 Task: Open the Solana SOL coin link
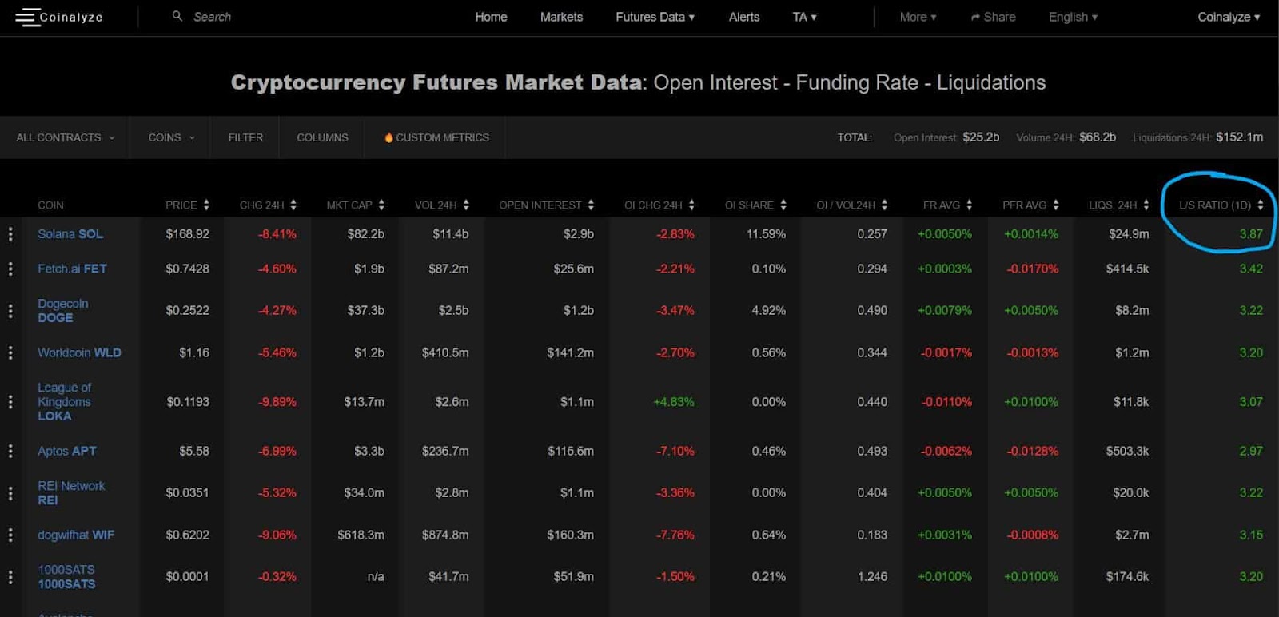point(70,234)
